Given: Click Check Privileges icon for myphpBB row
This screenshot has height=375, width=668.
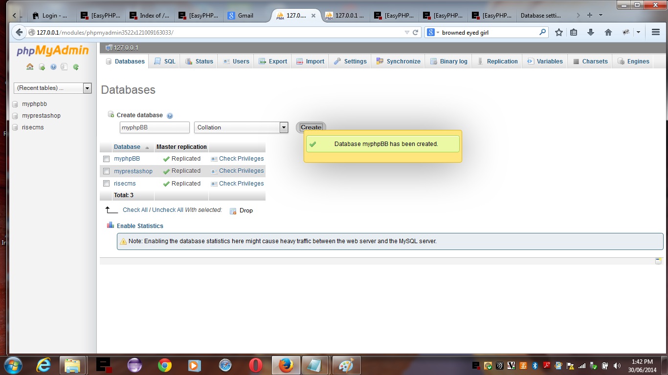Looking at the screenshot, I should [214, 159].
